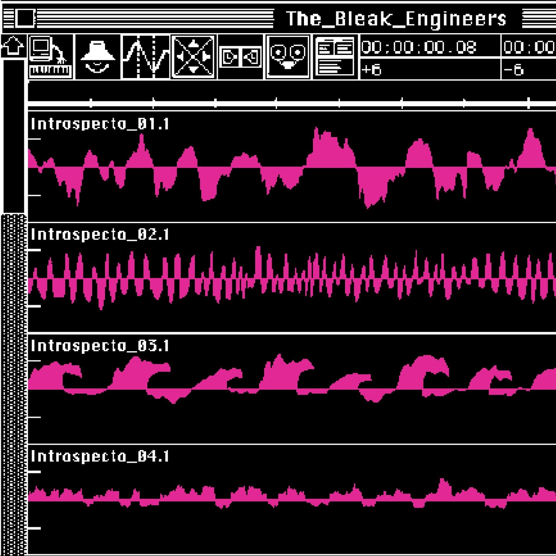The image size is (556, 556).
Task: Click the scroll up arrow icon
Action: 13,46
